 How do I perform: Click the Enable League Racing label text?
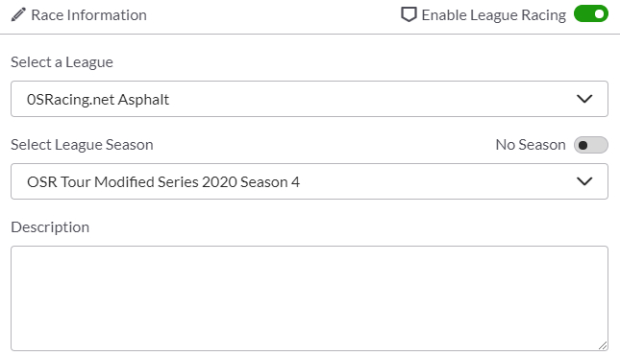coord(494,15)
